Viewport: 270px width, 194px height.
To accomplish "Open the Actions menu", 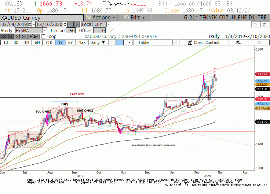I will (101, 18).
